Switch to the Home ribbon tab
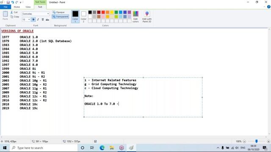271x152 pixels. click(x=17, y=7)
